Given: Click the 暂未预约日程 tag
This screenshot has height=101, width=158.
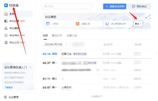Looking at the screenshot, I should [80, 54].
